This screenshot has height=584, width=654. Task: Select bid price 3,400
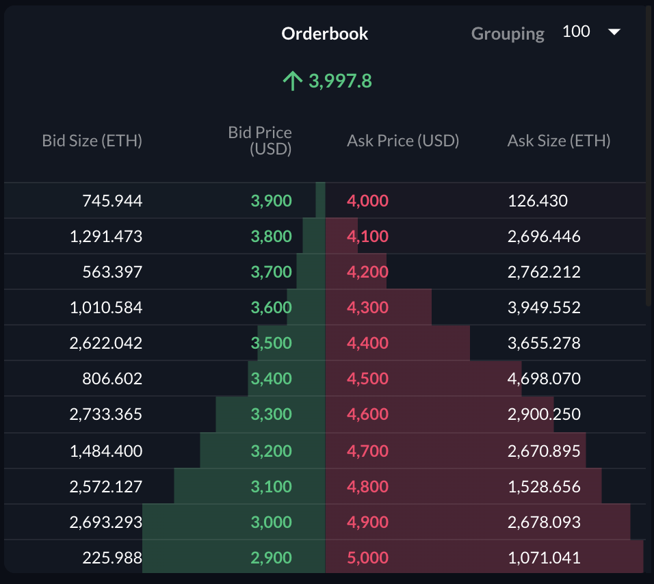271,378
